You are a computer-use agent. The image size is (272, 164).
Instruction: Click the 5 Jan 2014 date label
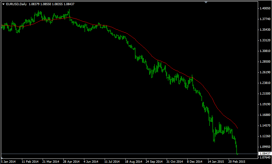(x=8, y=161)
